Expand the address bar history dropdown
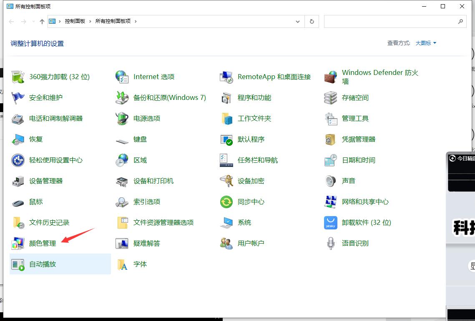The width and height of the screenshot is (475, 321). (x=298, y=22)
